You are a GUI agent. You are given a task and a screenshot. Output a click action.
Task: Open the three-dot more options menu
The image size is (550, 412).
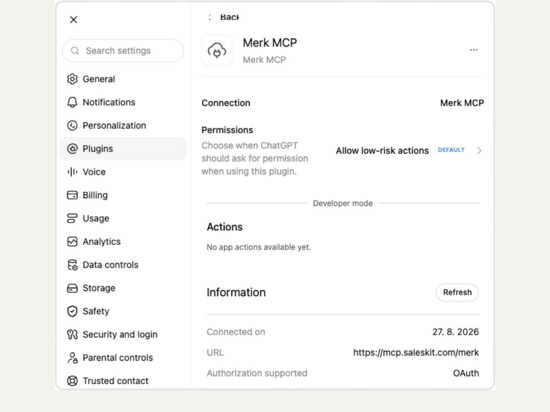(474, 50)
